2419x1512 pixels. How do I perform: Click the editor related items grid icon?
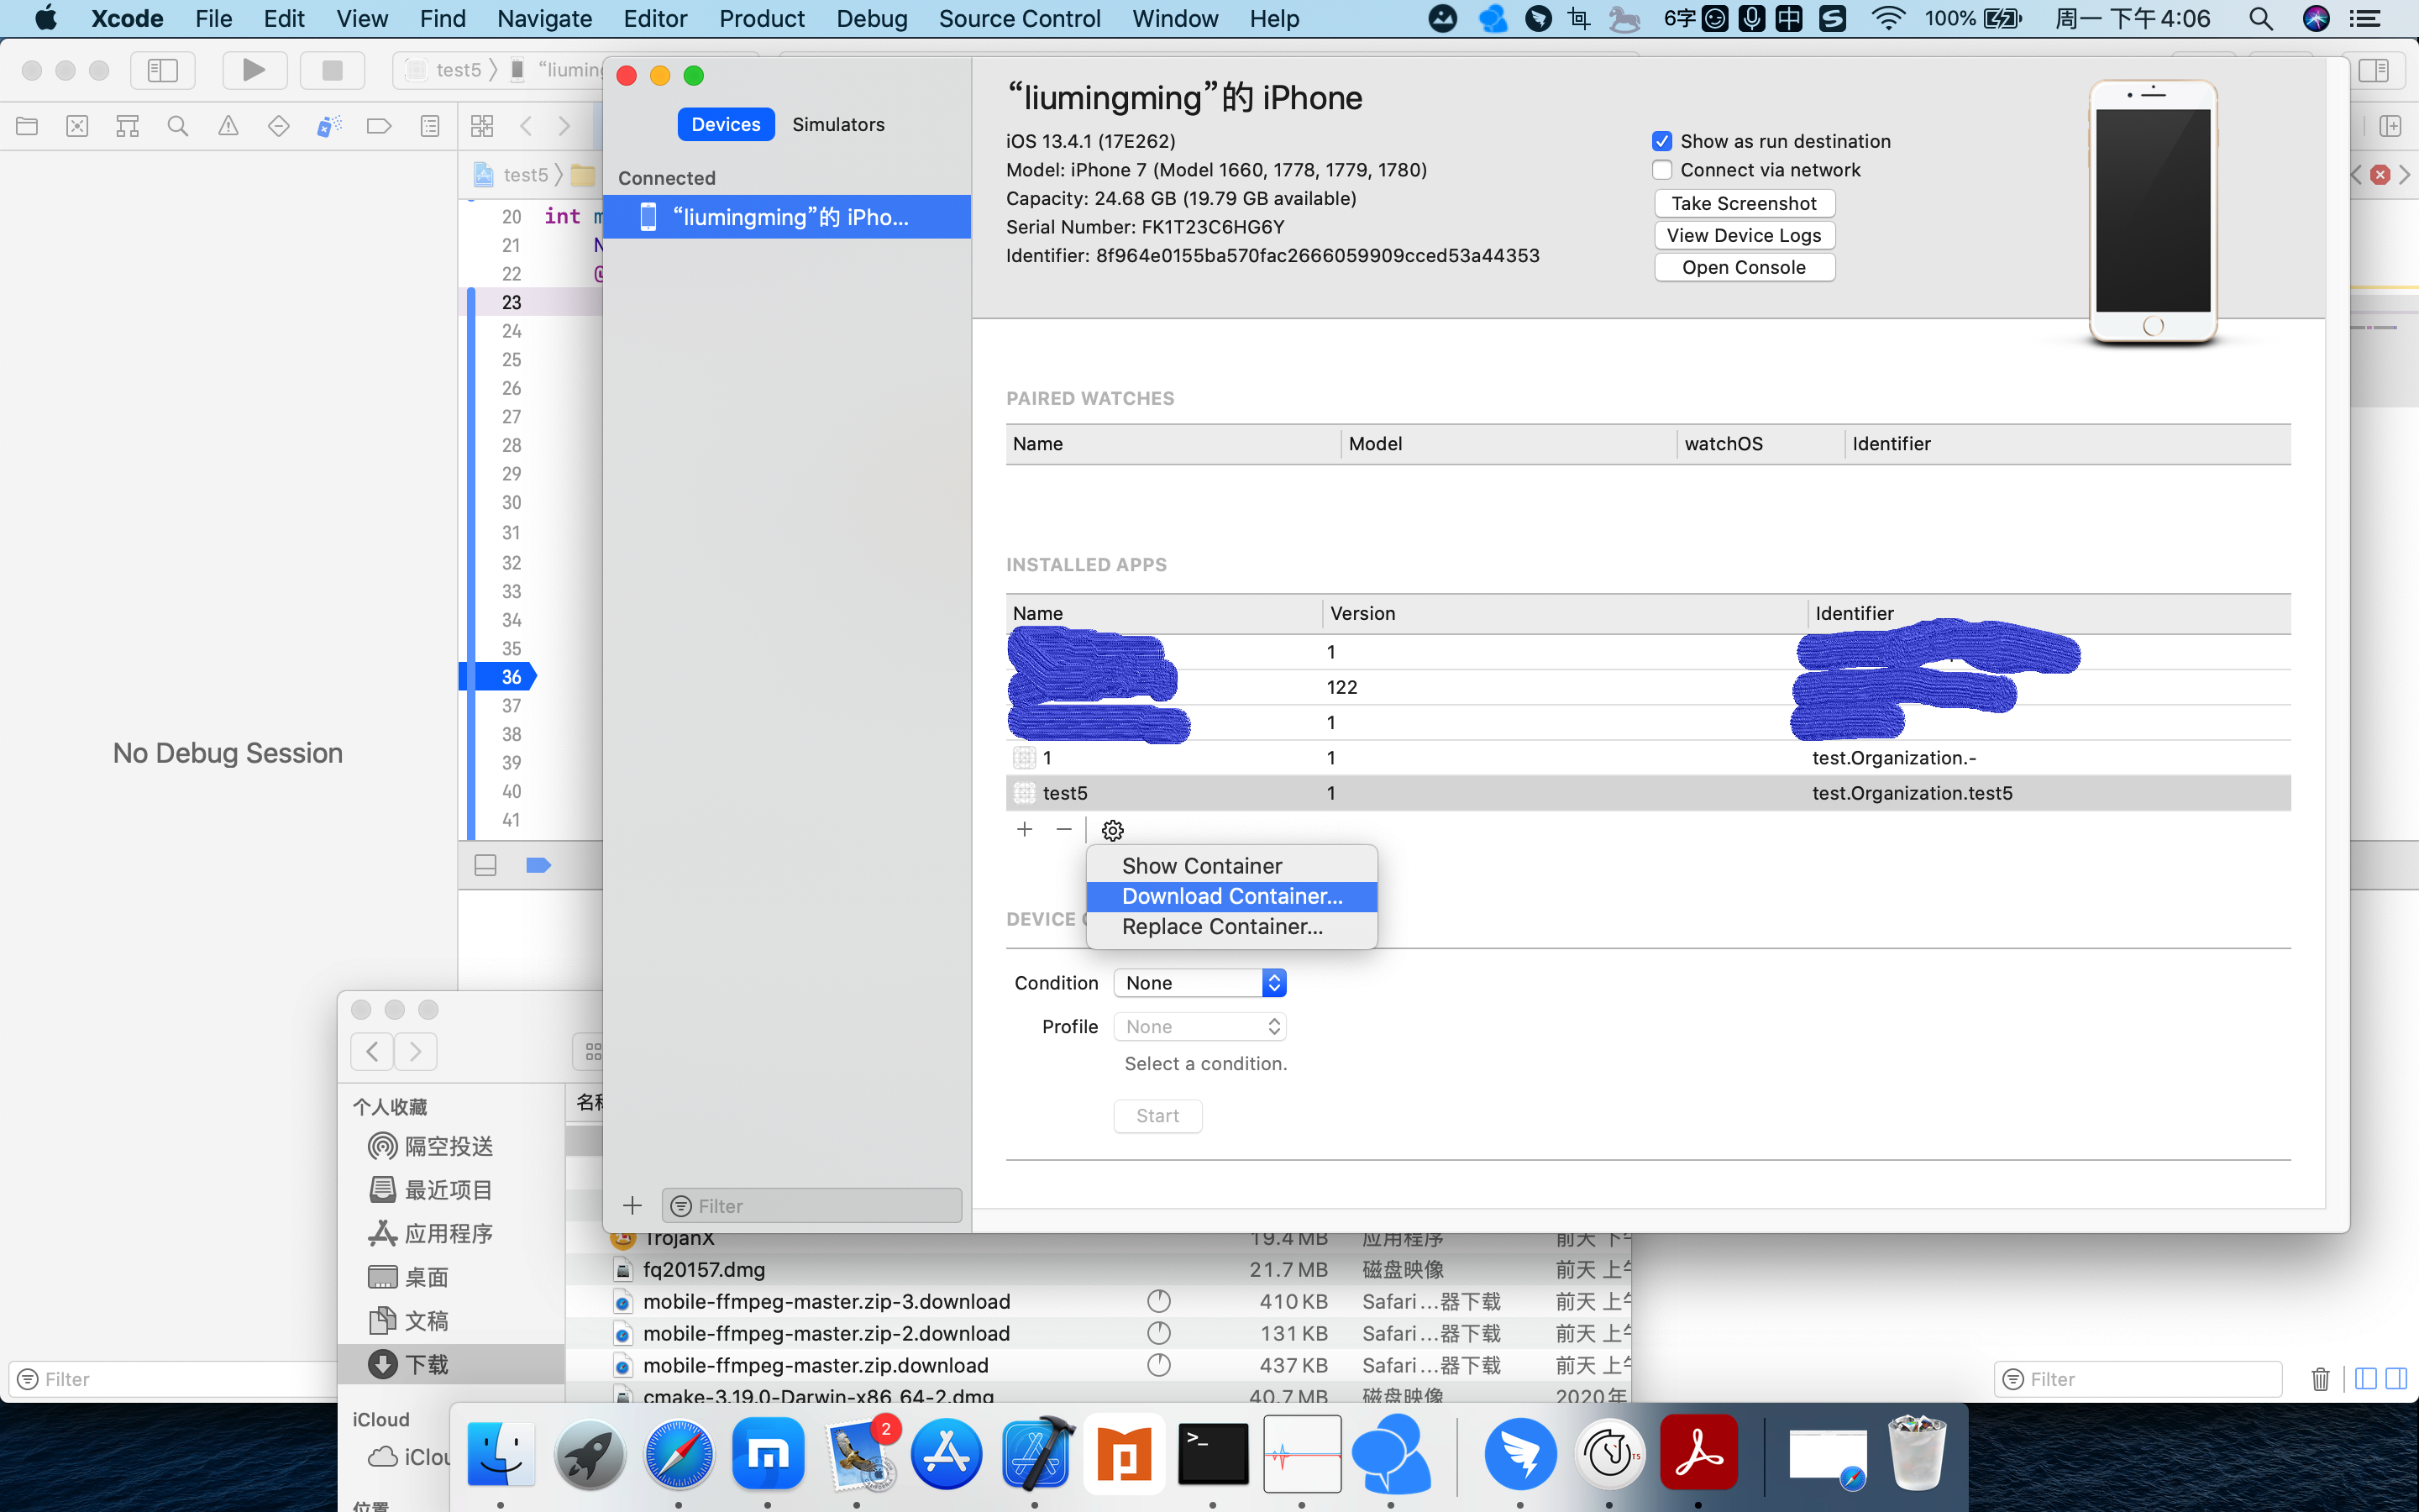(482, 126)
